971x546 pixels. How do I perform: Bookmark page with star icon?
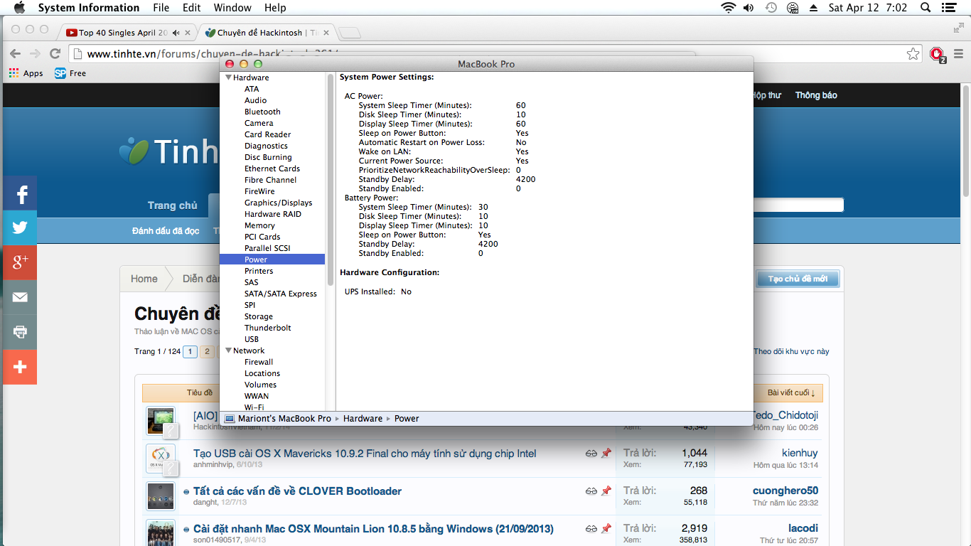point(913,54)
